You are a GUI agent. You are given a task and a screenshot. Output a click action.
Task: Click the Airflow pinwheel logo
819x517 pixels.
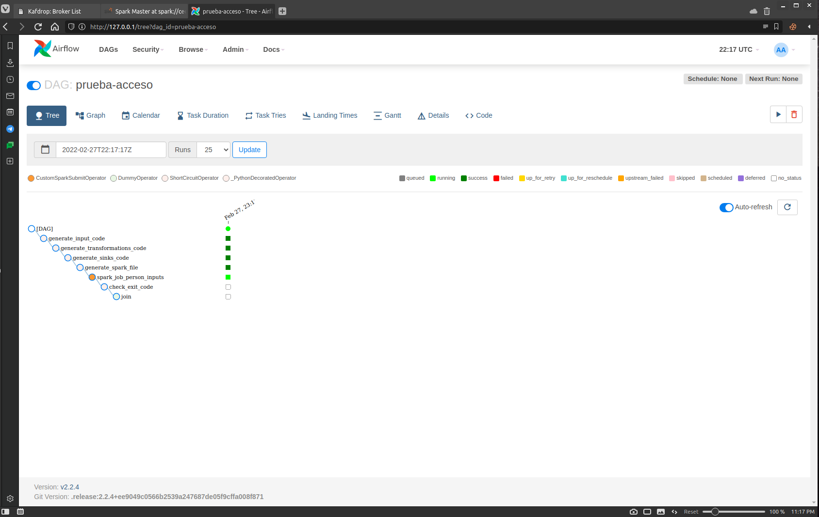pos(42,48)
